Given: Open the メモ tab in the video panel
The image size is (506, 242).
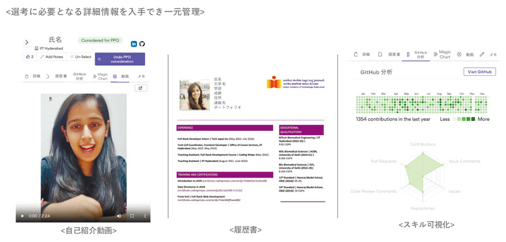Looking at the screenshot, I should [142, 77].
